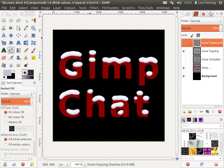
Task: Open the Colours menu
Action: pyautogui.click(x=70, y=8)
